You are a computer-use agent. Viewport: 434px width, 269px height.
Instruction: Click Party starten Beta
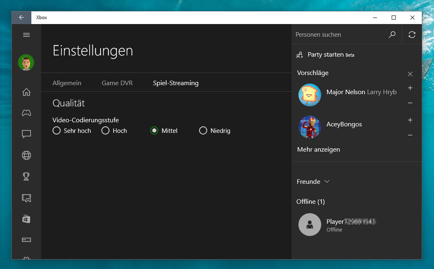(x=331, y=55)
